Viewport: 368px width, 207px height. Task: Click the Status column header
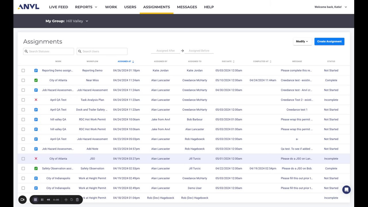(x=331, y=62)
